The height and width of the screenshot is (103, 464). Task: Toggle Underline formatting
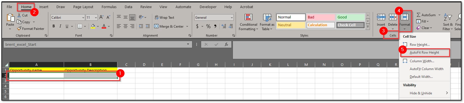67,26
